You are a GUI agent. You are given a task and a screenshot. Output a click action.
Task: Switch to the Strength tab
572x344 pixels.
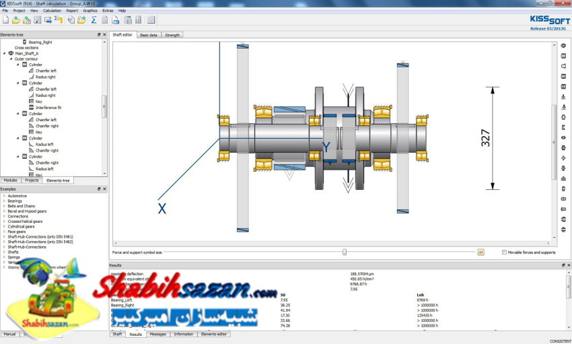tap(172, 34)
